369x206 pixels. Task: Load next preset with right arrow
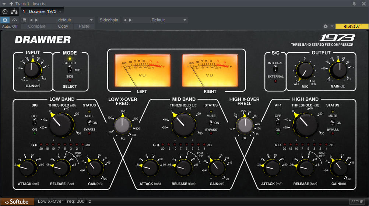click(x=36, y=20)
